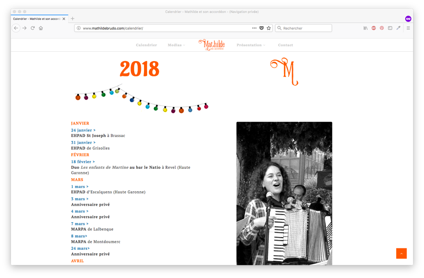The image size is (424, 278).
Task: Open a new tab with plus button
Action: (73, 19)
